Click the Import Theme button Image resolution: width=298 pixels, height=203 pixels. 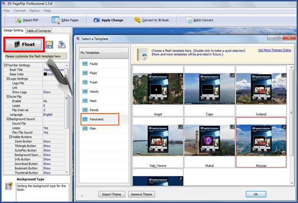click(111, 194)
